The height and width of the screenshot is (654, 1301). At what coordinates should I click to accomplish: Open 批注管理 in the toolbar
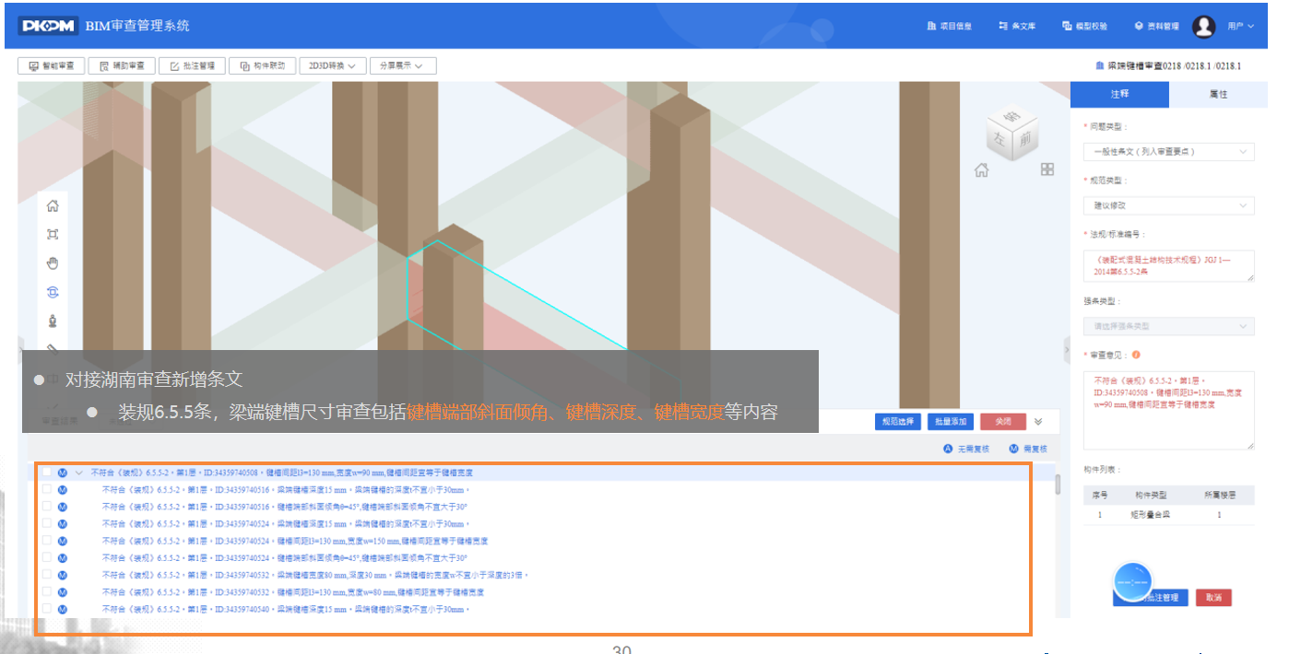[x=192, y=66]
